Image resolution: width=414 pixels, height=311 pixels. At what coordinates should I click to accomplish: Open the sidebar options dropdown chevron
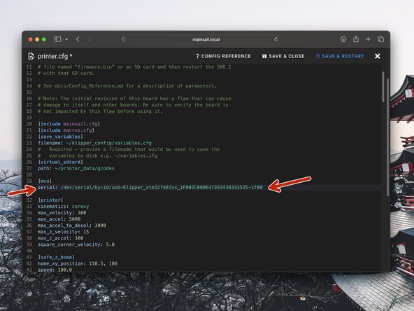tap(66, 39)
